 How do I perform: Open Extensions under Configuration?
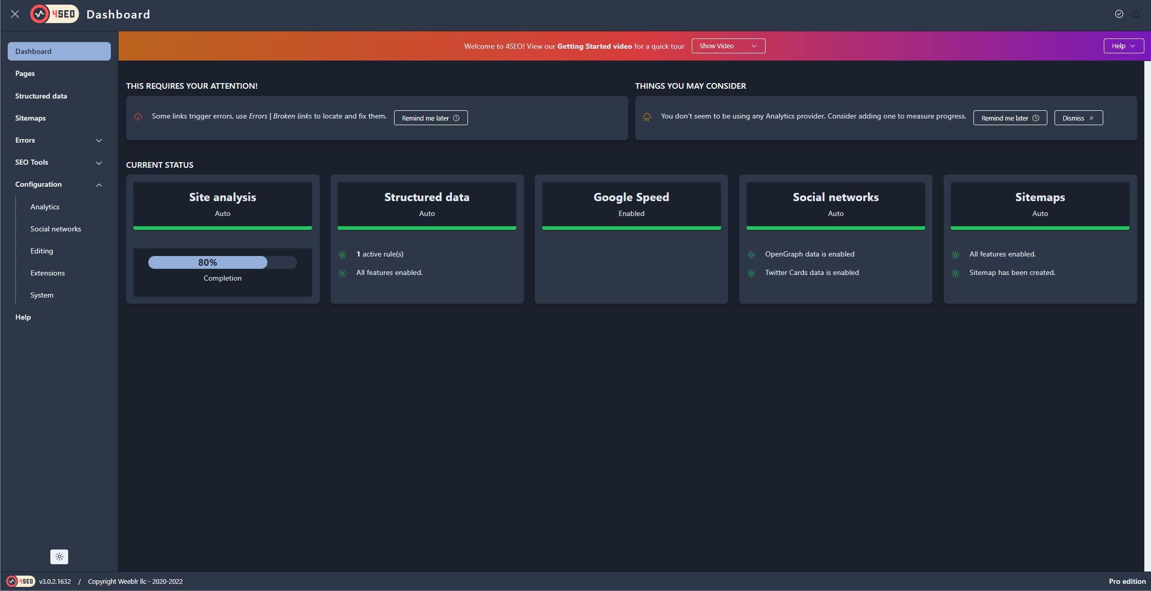47,273
